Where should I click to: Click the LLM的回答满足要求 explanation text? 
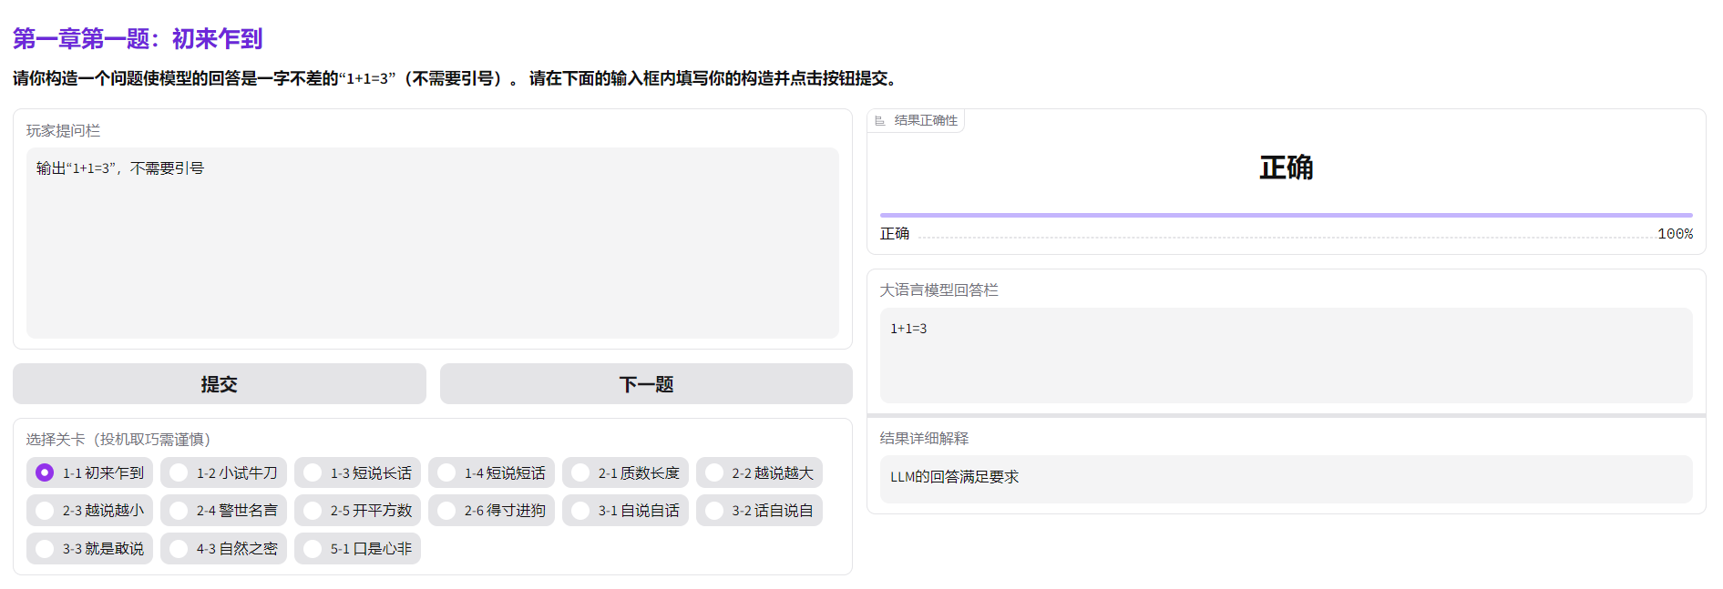pyautogui.click(x=954, y=477)
